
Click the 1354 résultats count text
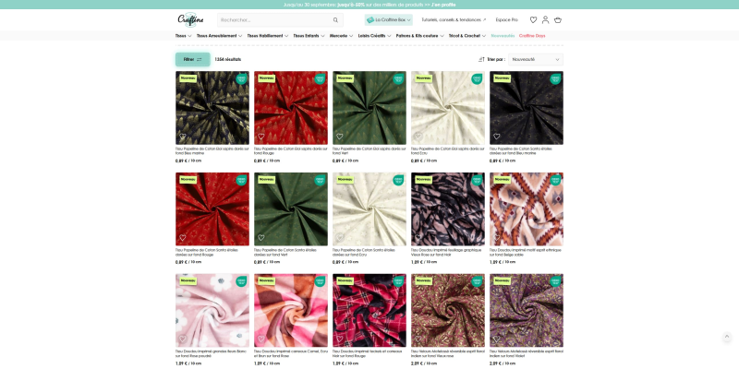pyautogui.click(x=227, y=59)
